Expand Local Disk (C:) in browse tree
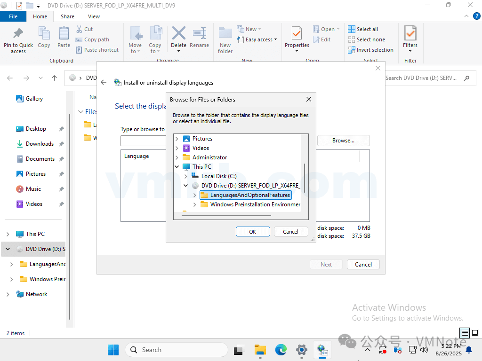 click(x=186, y=176)
